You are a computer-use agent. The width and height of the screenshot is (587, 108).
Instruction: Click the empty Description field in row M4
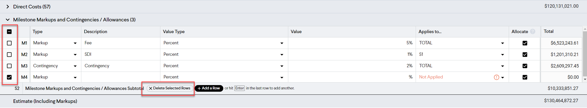click(121, 77)
